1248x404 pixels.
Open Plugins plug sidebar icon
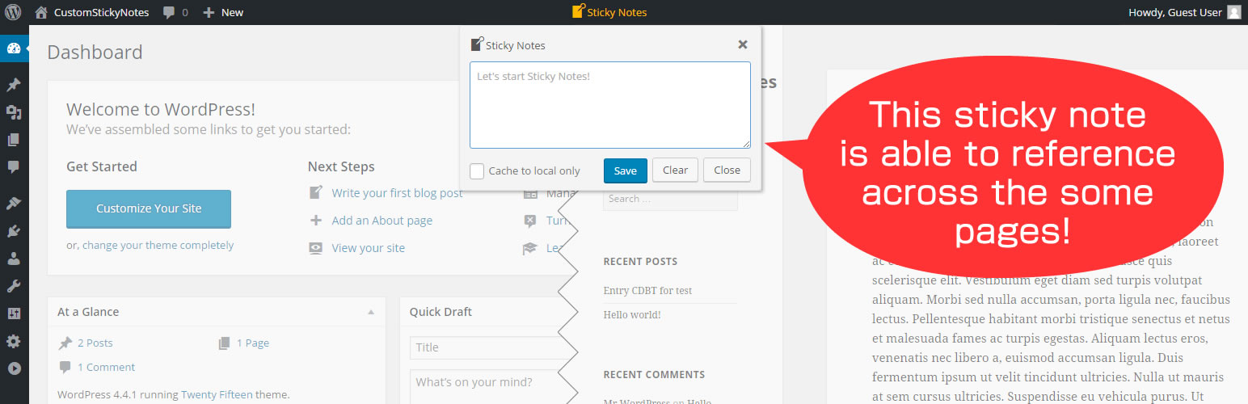pos(14,231)
